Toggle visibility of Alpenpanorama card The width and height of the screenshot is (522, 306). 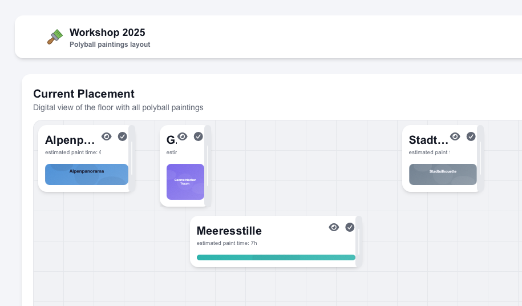point(106,136)
